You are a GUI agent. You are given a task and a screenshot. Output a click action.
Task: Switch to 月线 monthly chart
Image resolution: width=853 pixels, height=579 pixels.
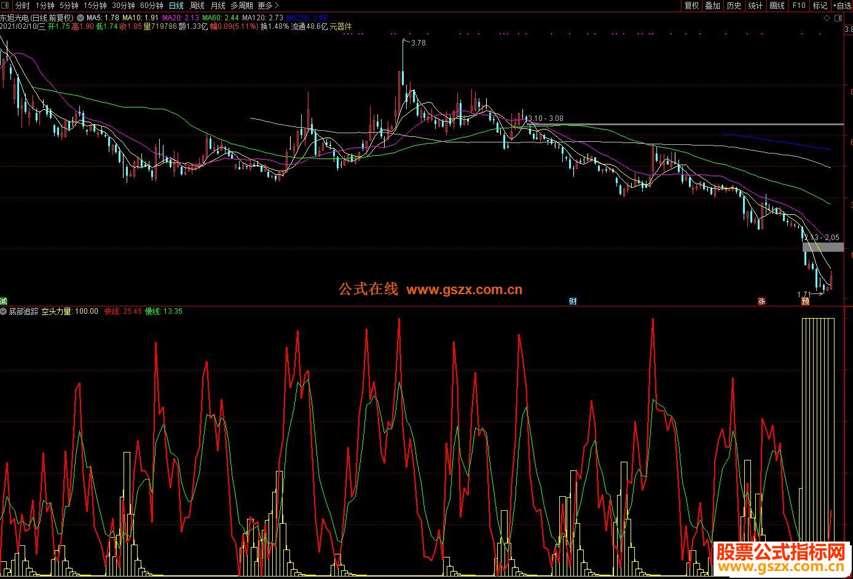[x=218, y=6]
